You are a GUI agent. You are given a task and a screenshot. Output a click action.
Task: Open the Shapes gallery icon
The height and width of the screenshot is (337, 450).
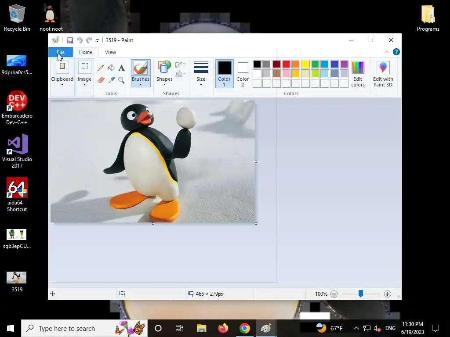click(x=164, y=68)
